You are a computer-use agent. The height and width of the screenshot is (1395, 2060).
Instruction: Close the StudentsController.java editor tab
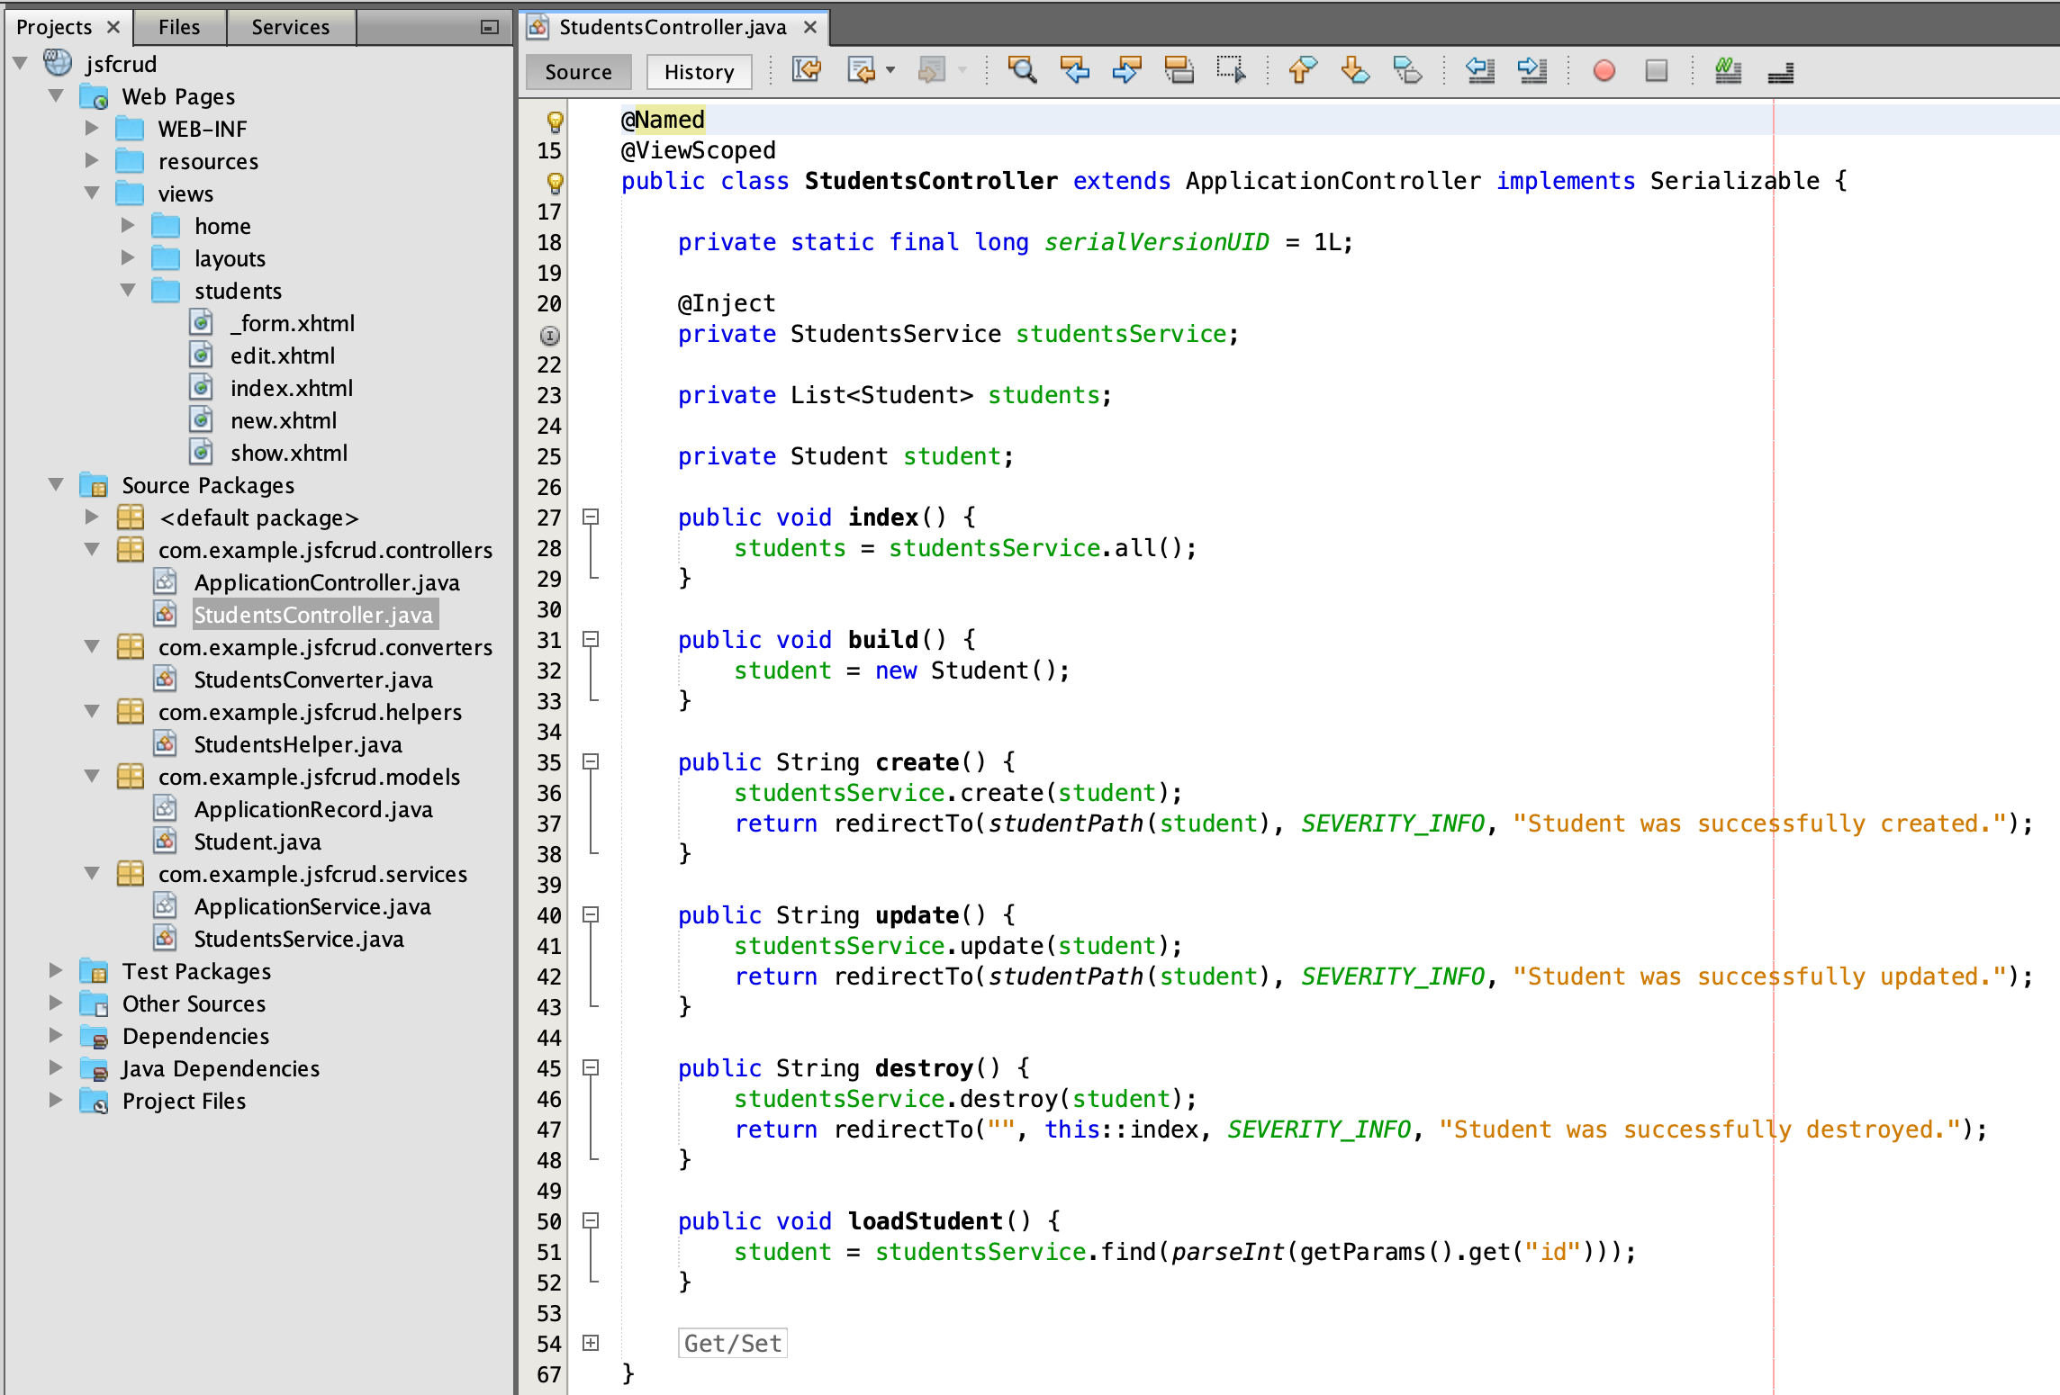coord(810,27)
